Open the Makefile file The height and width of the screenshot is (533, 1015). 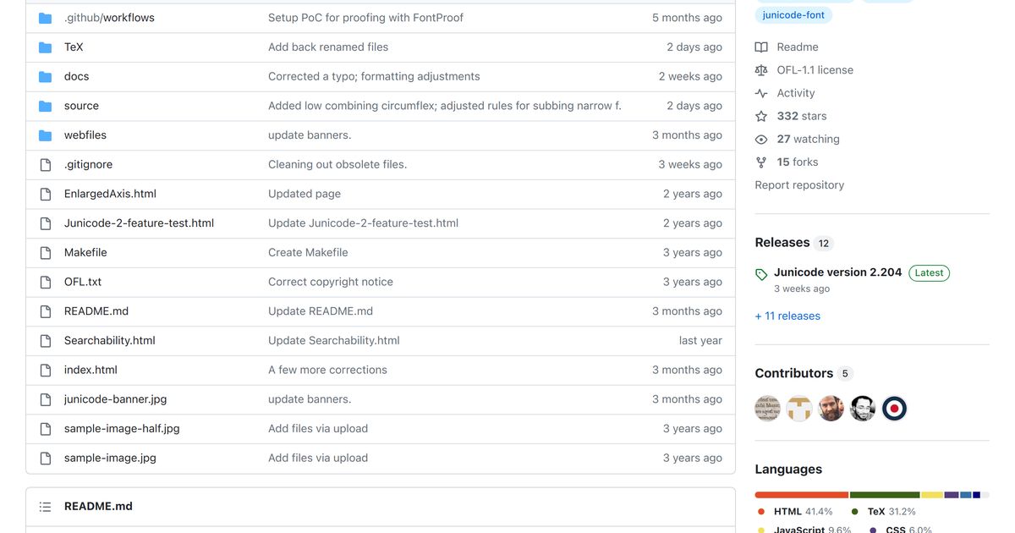[x=85, y=252]
